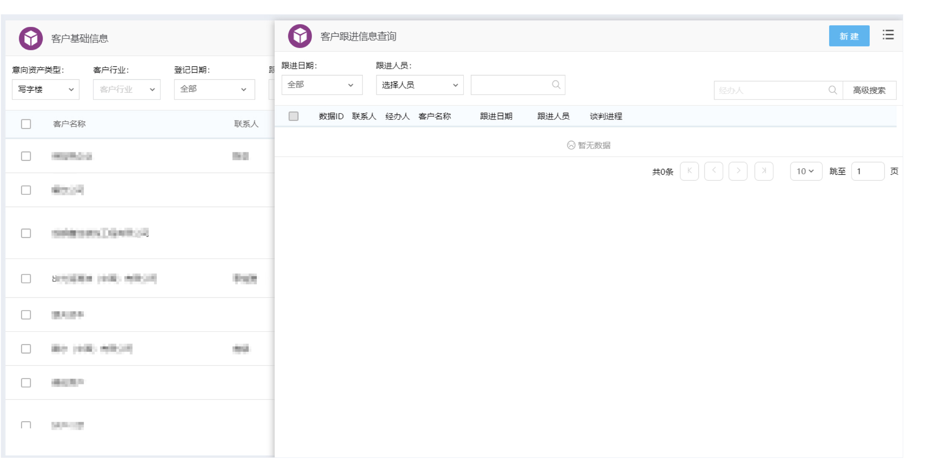Image resolution: width=934 pixels, height=473 pixels.
Task: Open the list menu icon next to 新建
Action: point(888,35)
